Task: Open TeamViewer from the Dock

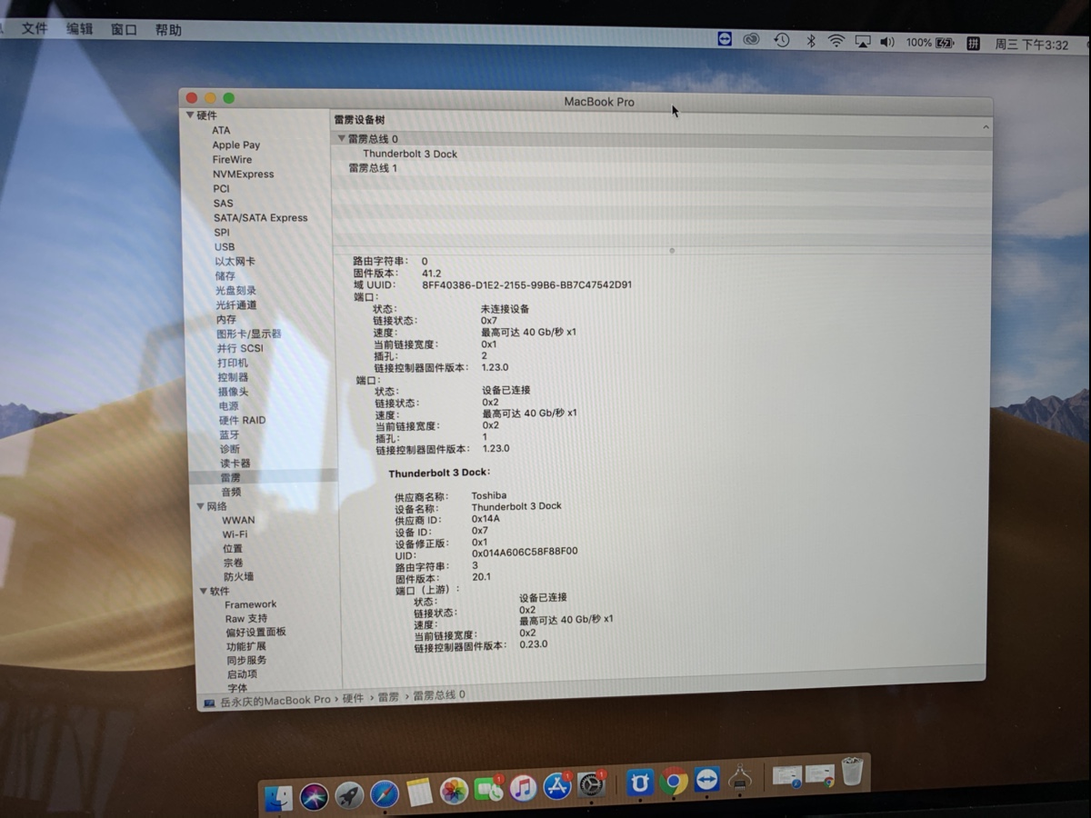Action: point(706,781)
